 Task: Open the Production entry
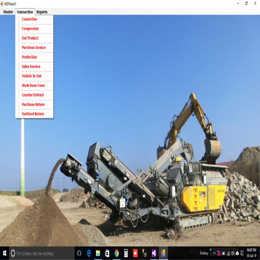[29, 57]
